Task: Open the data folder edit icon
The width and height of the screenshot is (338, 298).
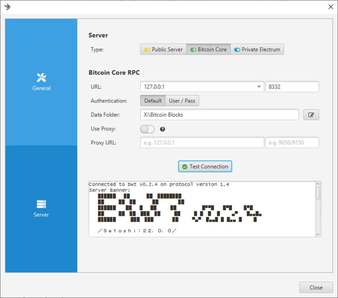Action: tap(311, 115)
